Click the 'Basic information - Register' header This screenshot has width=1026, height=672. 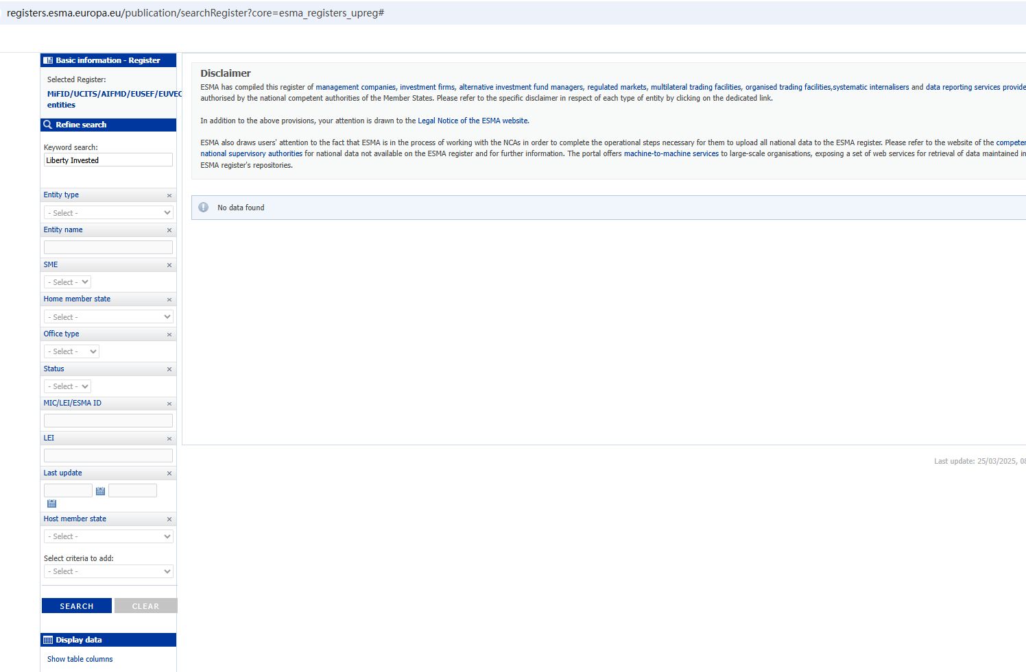coord(108,60)
